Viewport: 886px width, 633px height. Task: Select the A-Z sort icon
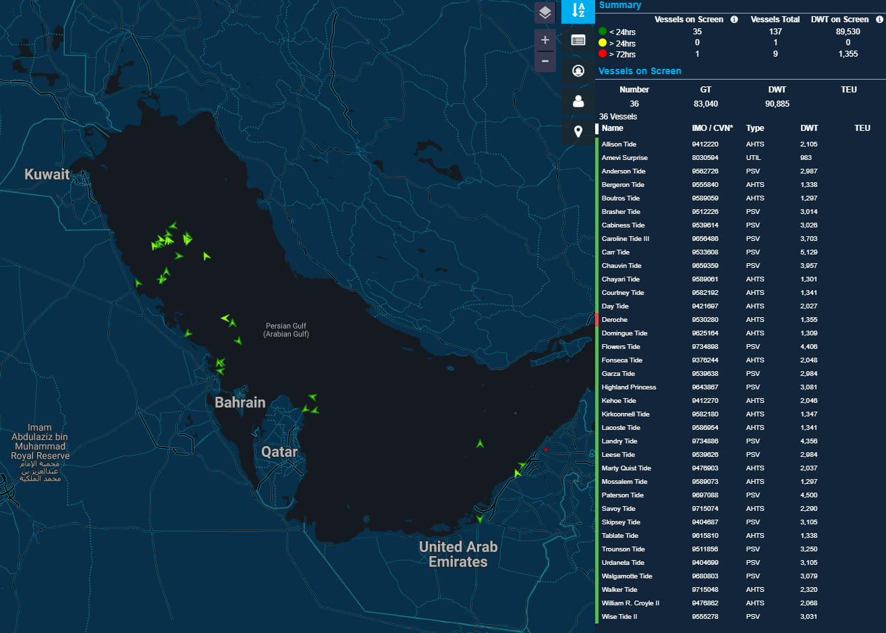point(578,11)
